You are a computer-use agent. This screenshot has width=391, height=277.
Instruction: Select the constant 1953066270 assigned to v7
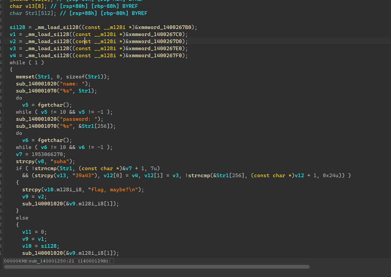point(47,154)
